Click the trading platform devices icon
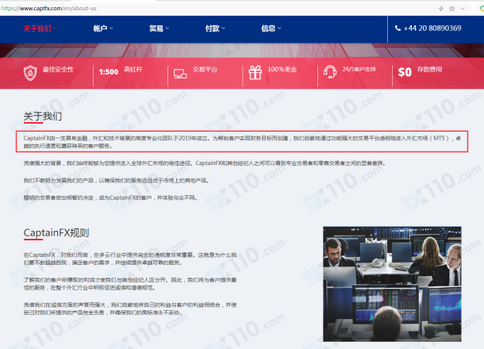The height and width of the screenshot is (349, 484). pos(180,74)
